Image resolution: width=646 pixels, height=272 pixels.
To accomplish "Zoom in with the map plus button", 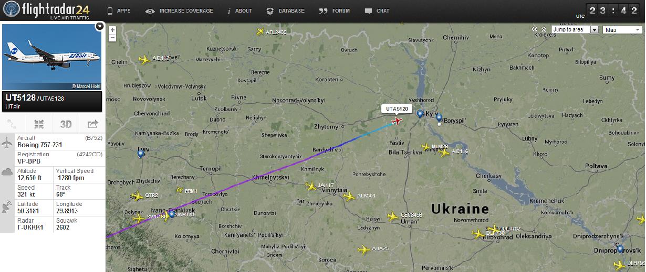I will (x=112, y=30).
